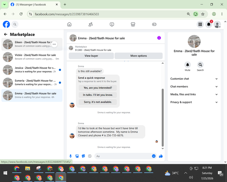Open the Gaming icon in top nav
Screen dimensions: 227x182
point(154,24)
